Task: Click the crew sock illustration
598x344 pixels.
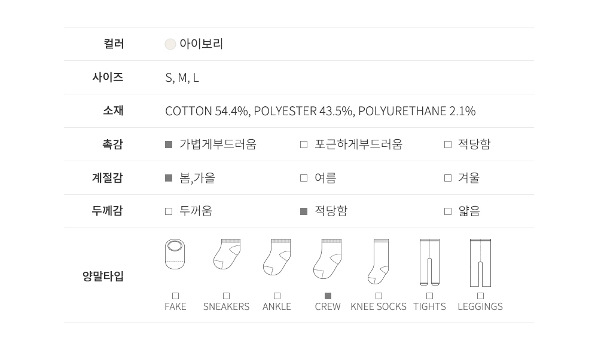Action: pyautogui.click(x=327, y=259)
